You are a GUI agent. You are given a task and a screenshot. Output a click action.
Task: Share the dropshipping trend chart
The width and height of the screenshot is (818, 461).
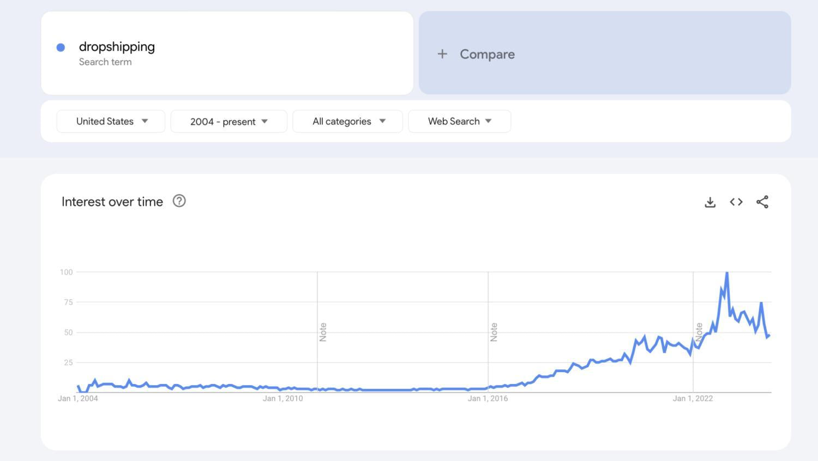coord(762,201)
